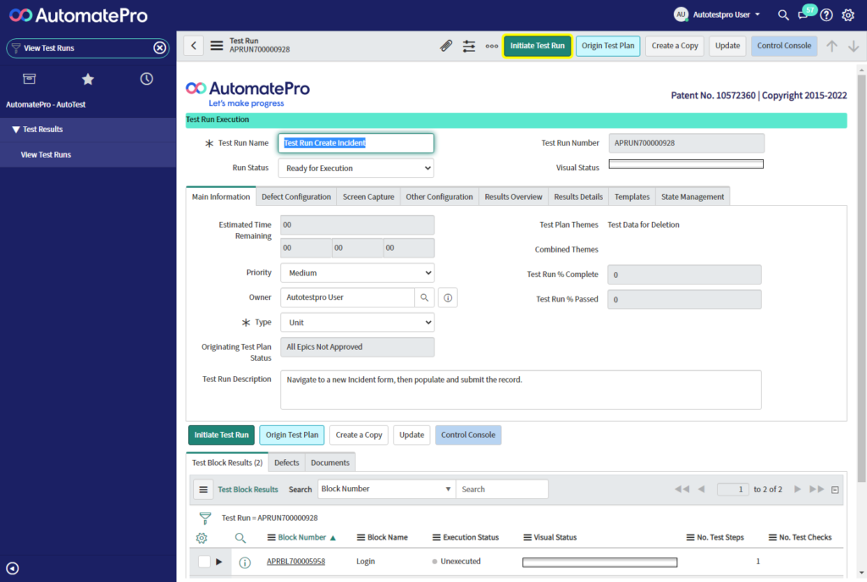Click the Owner info preview icon

coord(448,297)
